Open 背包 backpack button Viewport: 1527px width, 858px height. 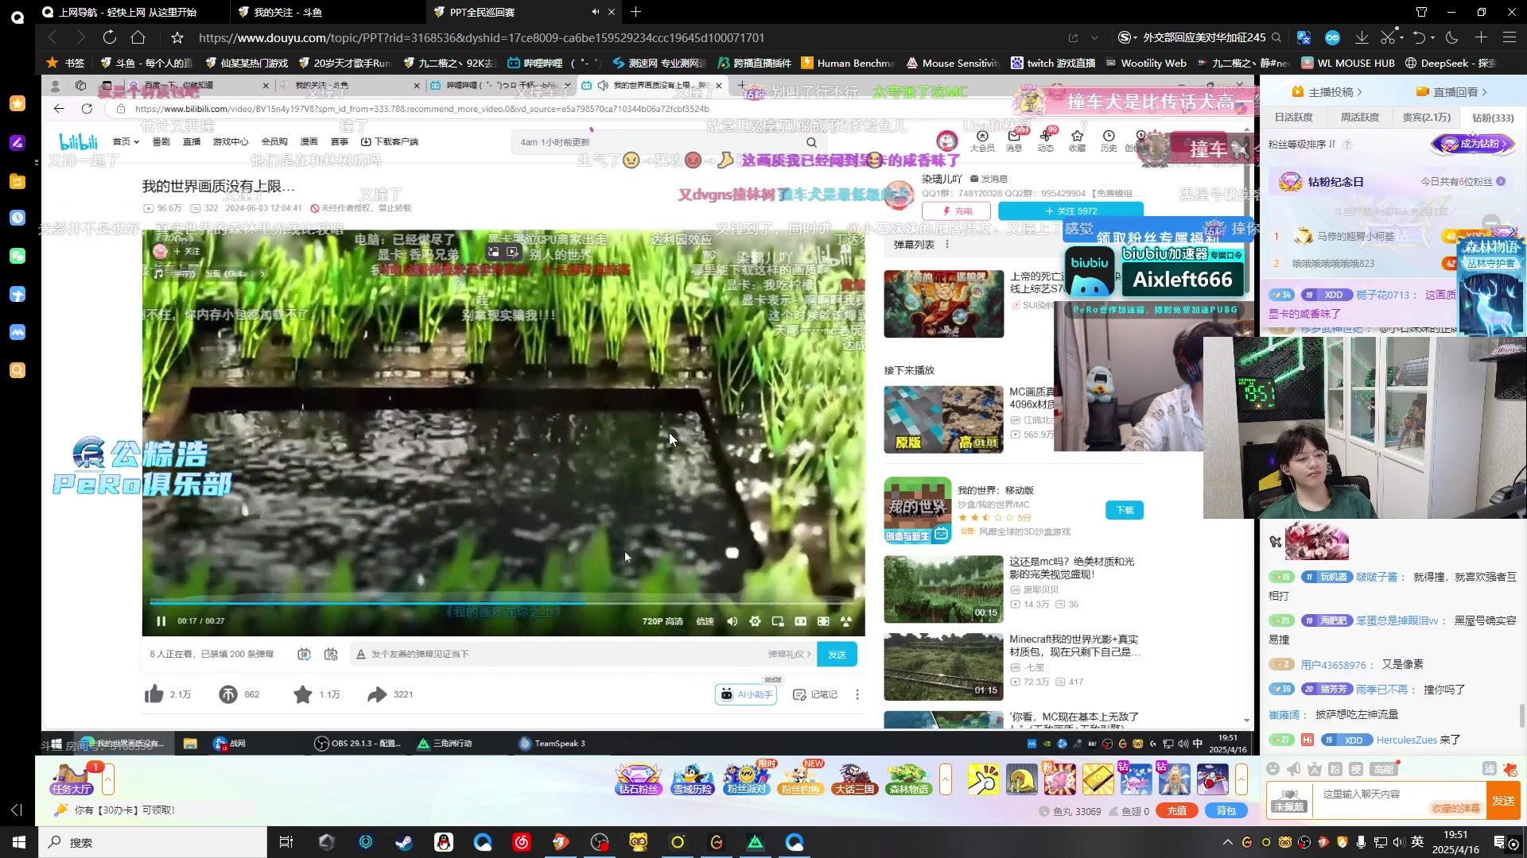(x=1226, y=811)
